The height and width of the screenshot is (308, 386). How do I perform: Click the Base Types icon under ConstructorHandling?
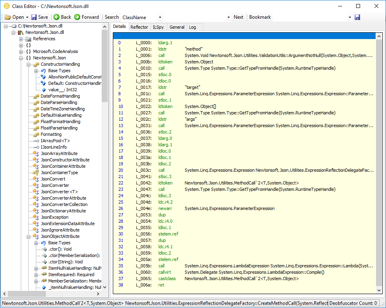click(x=43, y=71)
